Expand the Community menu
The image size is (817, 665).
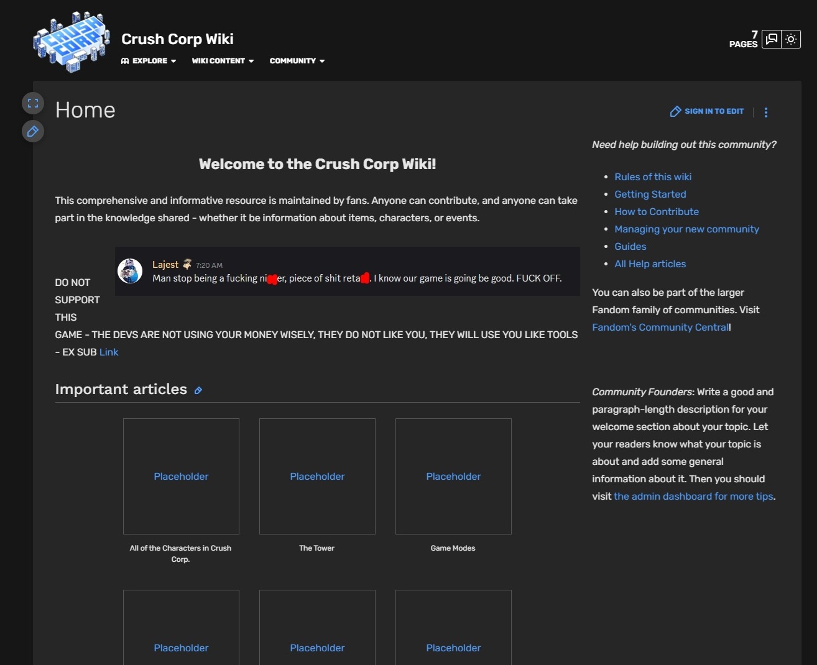[x=297, y=61]
